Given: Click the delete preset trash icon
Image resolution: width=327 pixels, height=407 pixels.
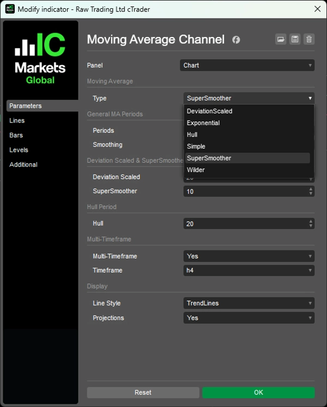Looking at the screenshot, I should 309,39.
